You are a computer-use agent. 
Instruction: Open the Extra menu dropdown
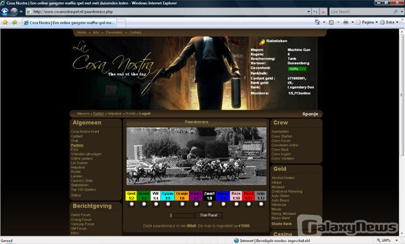pos(389,22)
